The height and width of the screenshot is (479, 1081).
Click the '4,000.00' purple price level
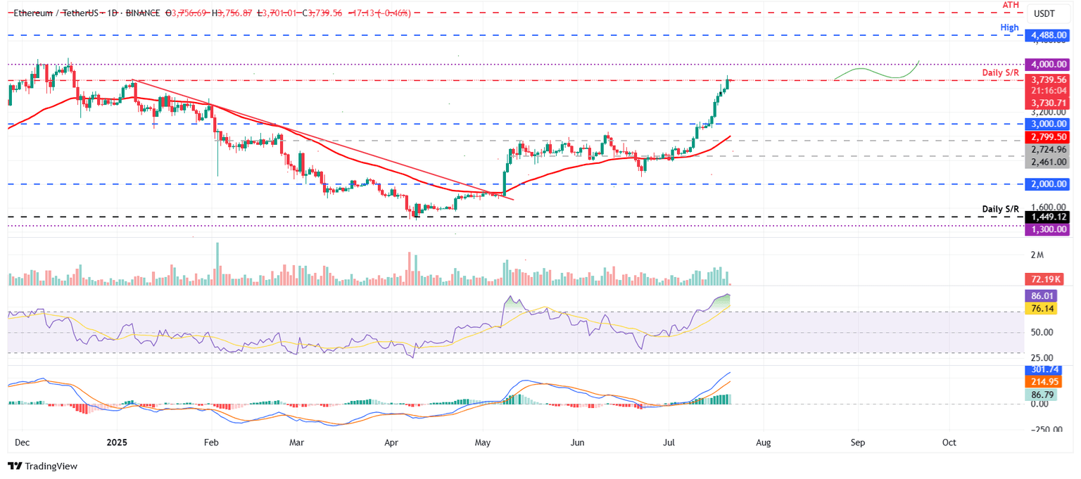pyautogui.click(x=1048, y=64)
